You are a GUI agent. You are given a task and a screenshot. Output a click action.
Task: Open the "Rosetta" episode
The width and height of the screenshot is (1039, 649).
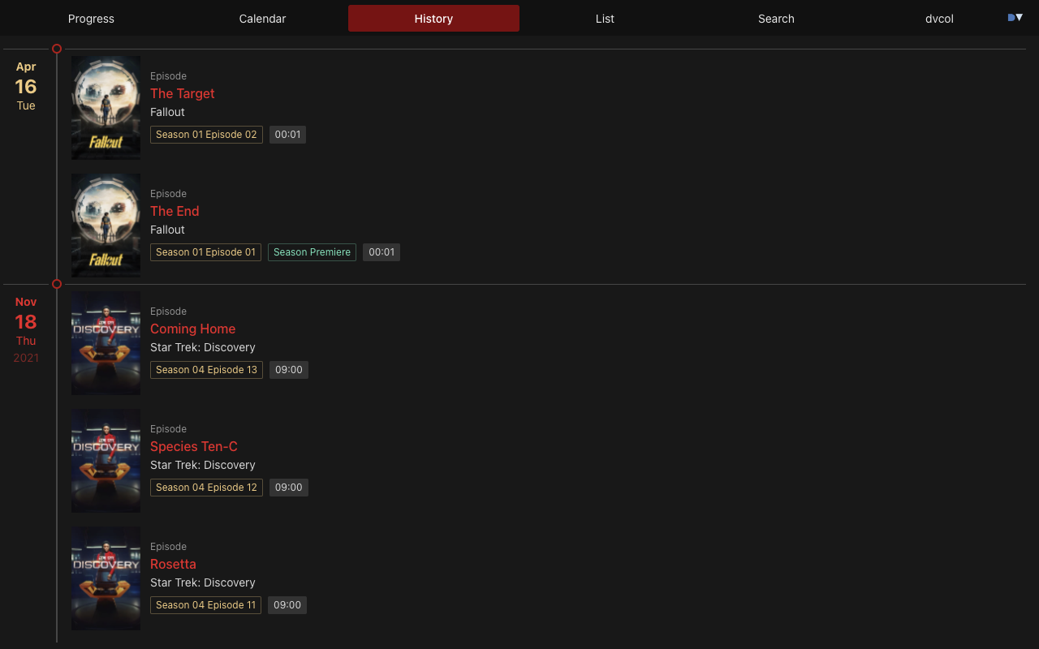[173, 564]
